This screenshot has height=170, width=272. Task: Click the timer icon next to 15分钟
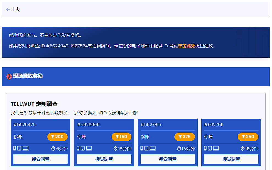(243, 149)
